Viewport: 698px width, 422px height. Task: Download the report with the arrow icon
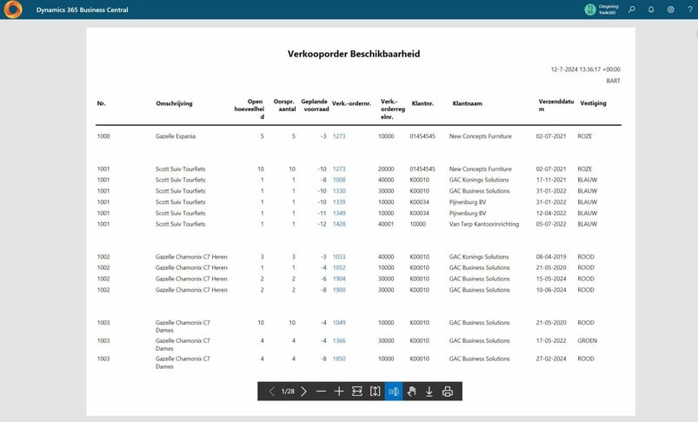(x=429, y=392)
